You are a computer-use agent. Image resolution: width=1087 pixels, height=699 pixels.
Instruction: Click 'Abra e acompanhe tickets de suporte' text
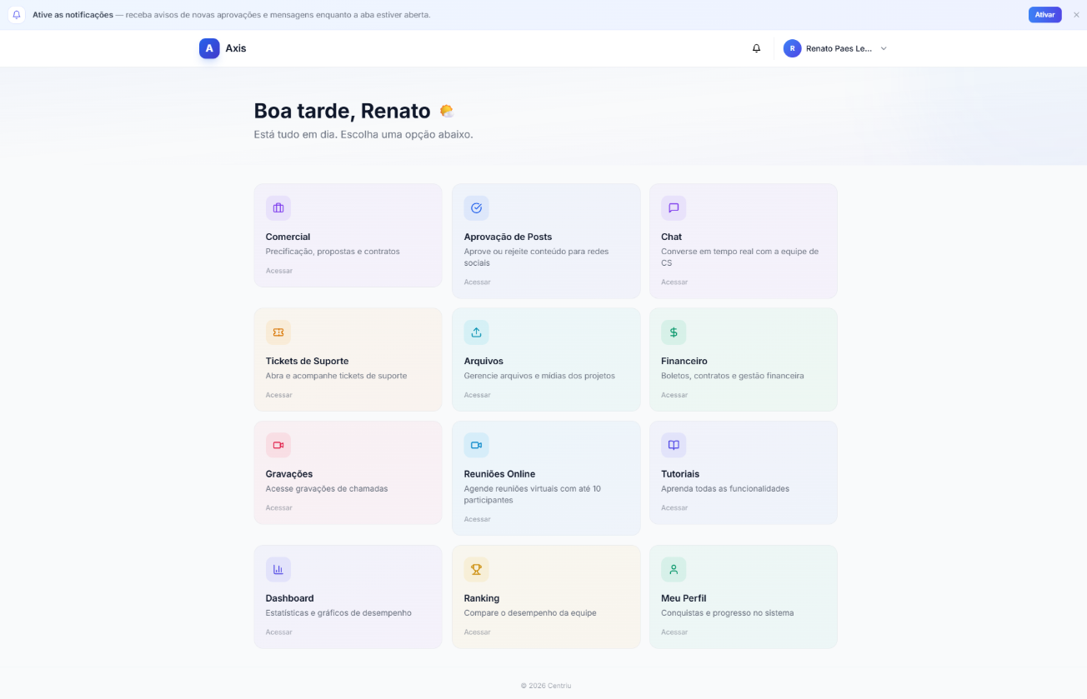click(x=337, y=376)
